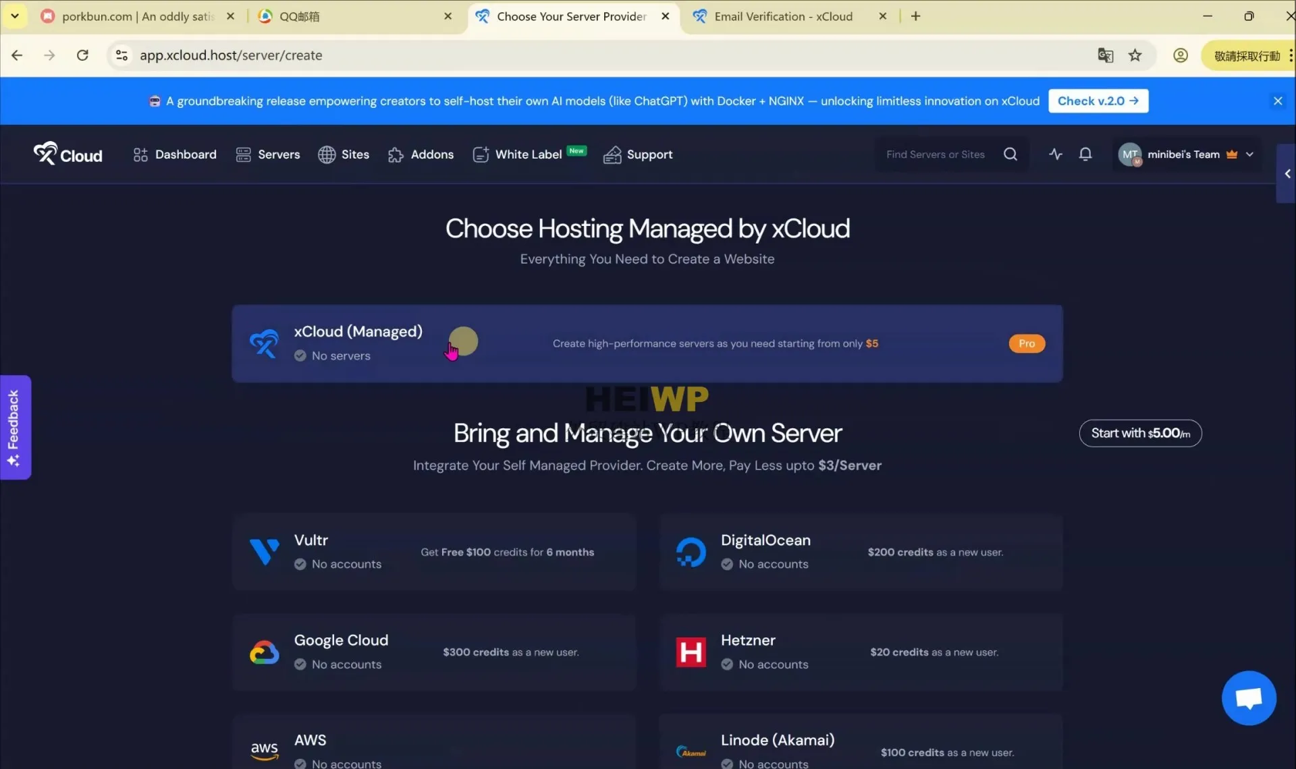Expand the minibei's Team account dropdown
The width and height of the screenshot is (1296, 769).
tap(1251, 154)
